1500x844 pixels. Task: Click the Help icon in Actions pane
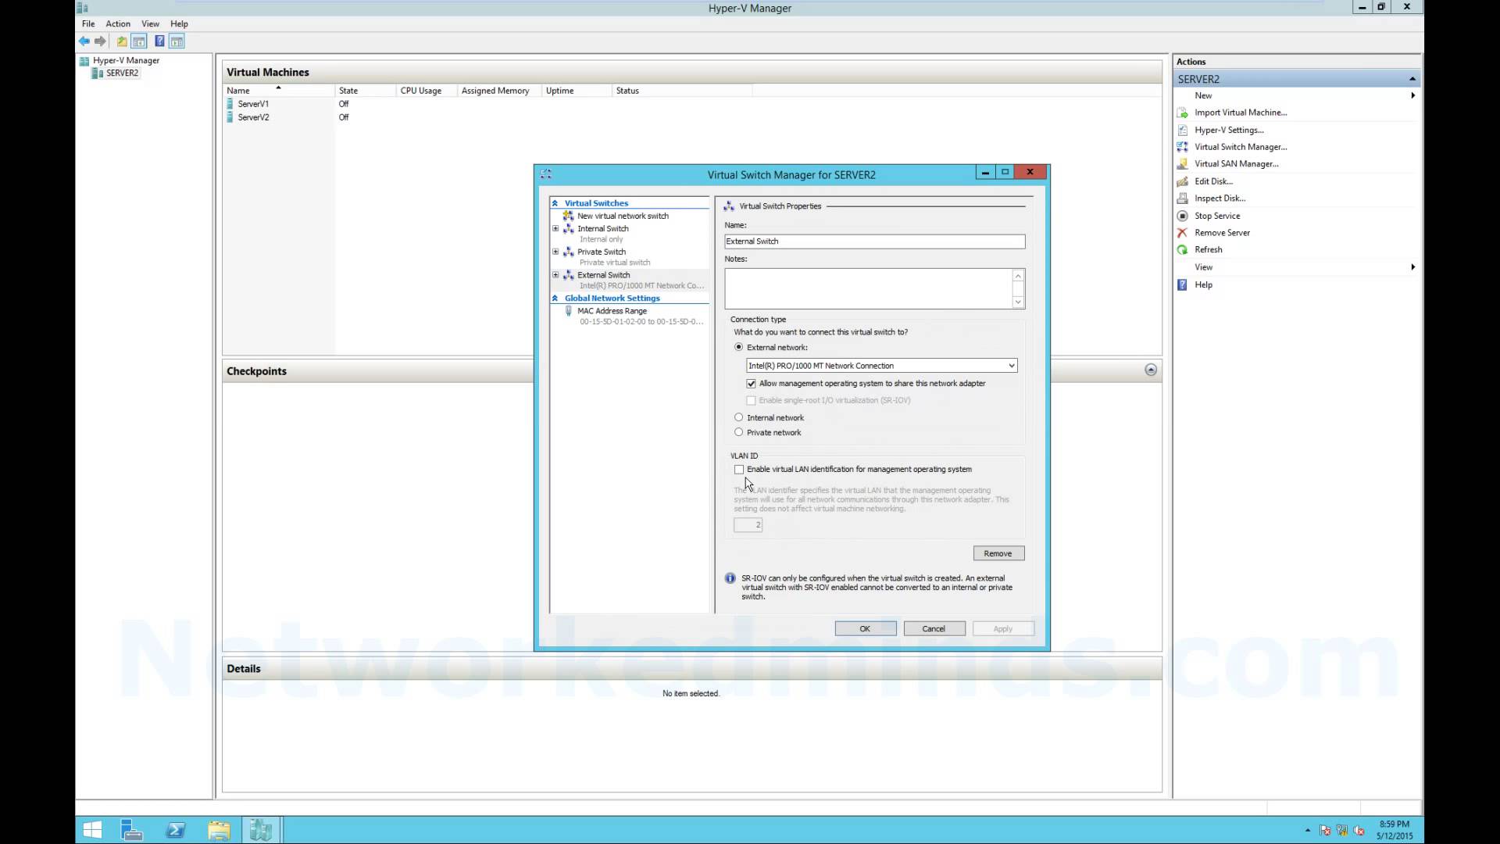point(1182,284)
